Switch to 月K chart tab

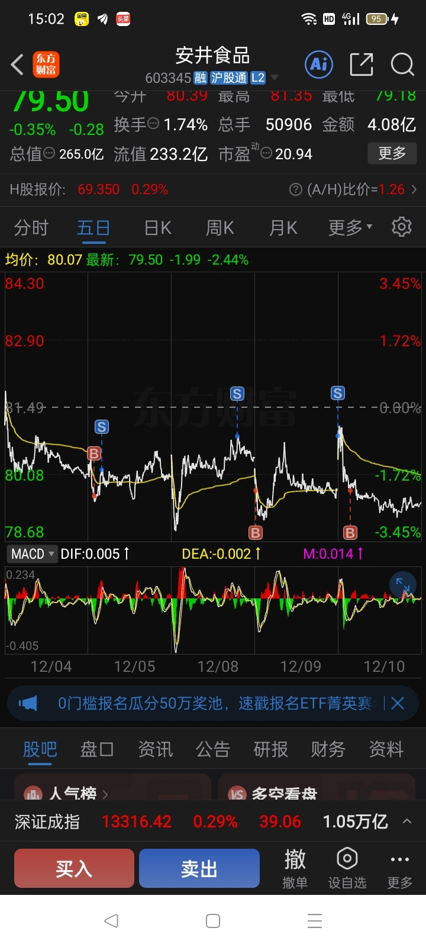(283, 227)
